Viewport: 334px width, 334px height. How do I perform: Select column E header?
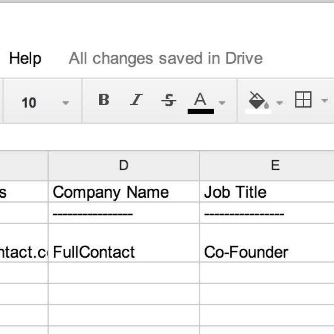click(x=274, y=166)
